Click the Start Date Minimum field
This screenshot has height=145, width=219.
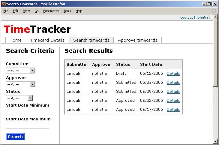[28, 112]
